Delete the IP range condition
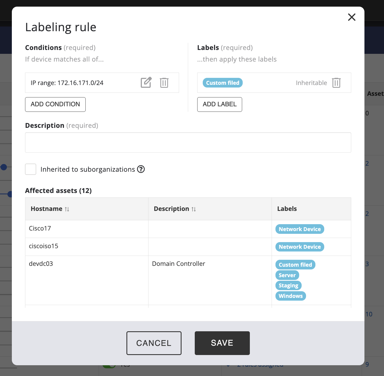Screen dimensions: 384x376 point(164,83)
